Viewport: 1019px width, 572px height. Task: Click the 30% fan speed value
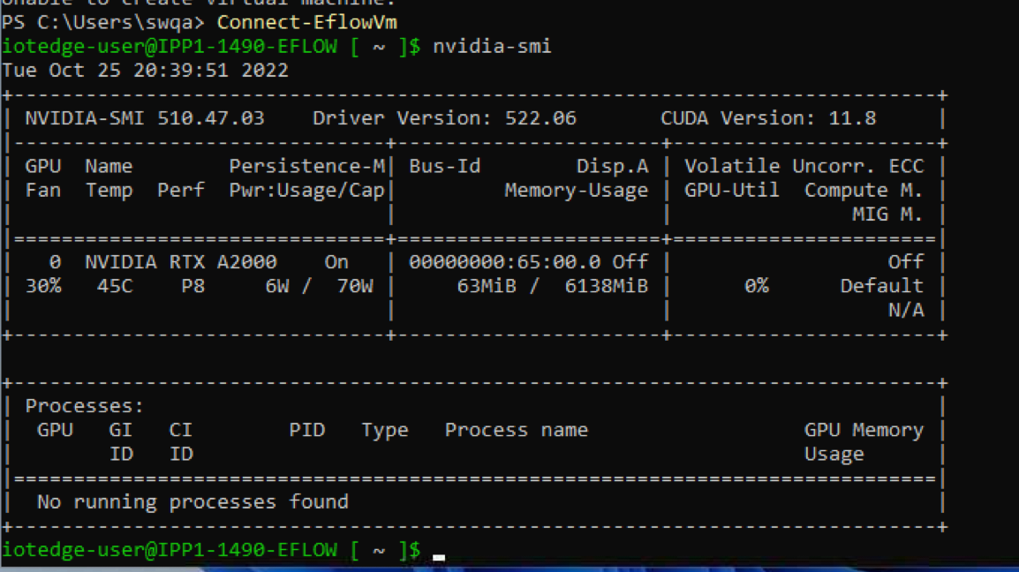tap(43, 286)
